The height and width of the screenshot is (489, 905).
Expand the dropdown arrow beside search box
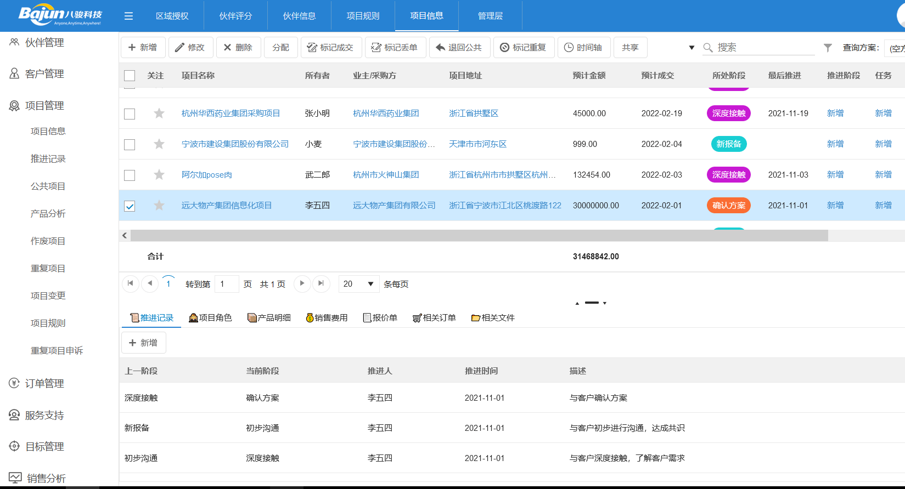point(692,48)
